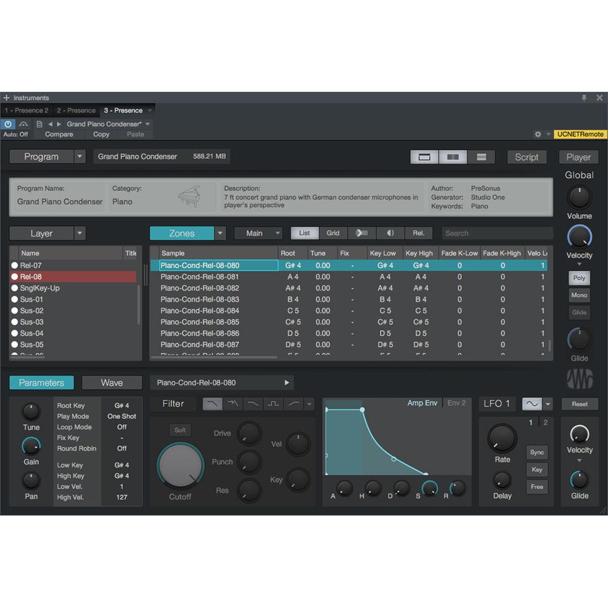Screen dimensions: 608x608
Task: Click the gear settings icon near UCNETRemote
Action: [538, 134]
